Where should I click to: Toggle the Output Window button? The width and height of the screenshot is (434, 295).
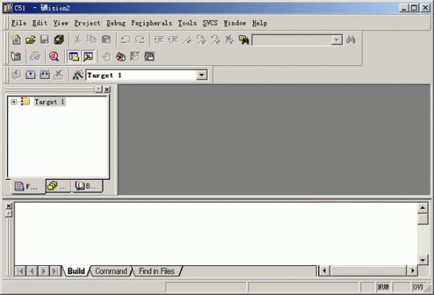(x=88, y=57)
